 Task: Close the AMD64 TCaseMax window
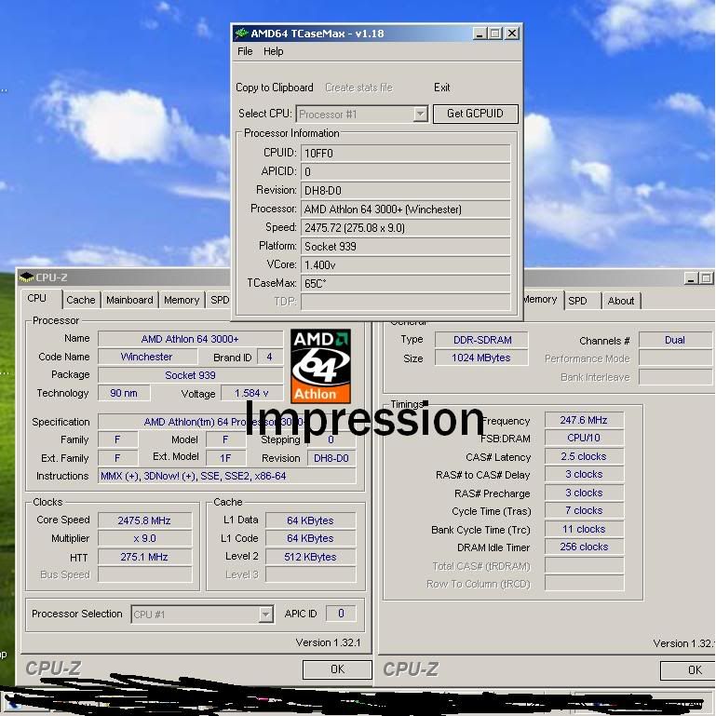[512, 34]
